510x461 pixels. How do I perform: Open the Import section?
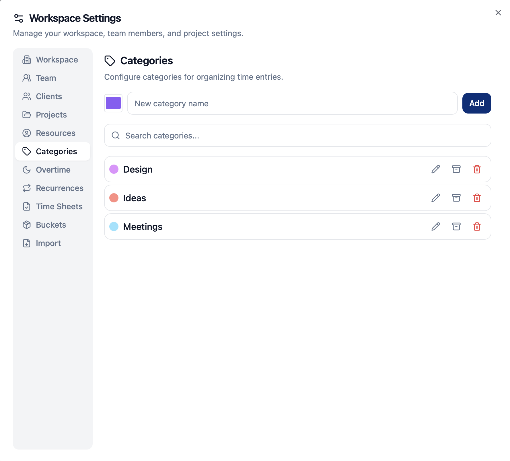pos(53,243)
